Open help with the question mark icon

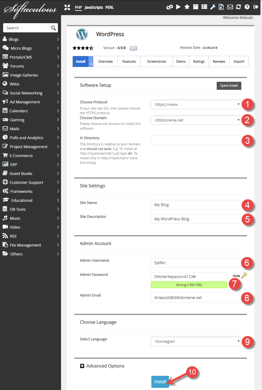247,7
